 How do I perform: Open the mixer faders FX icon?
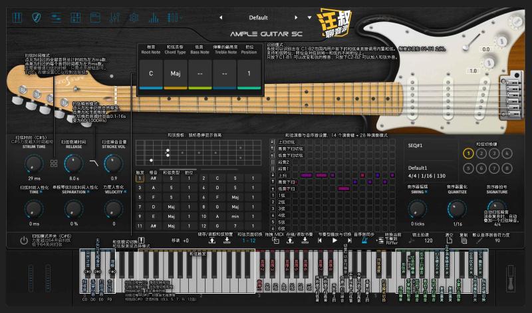pos(114,18)
